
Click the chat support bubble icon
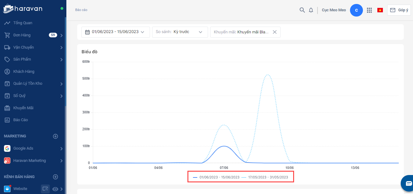pyautogui.click(x=408, y=183)
